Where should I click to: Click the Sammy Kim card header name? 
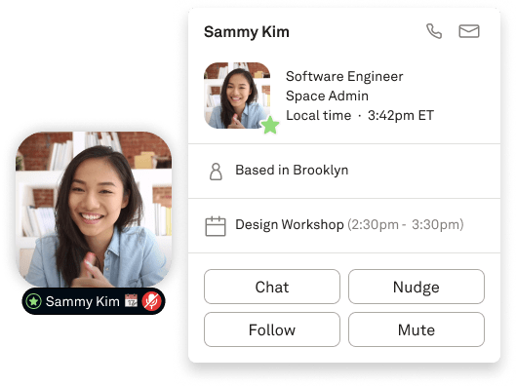click(x=247, y=32)
